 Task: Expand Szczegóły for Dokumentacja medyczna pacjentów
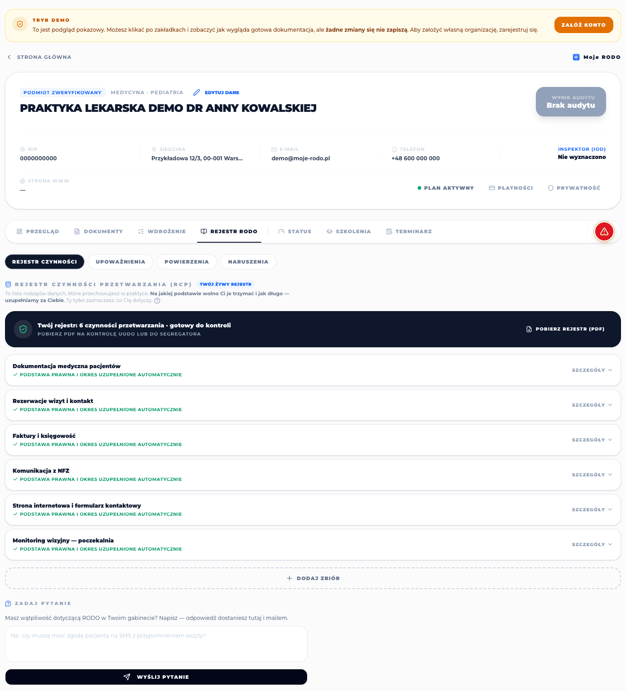click(592, 370)
